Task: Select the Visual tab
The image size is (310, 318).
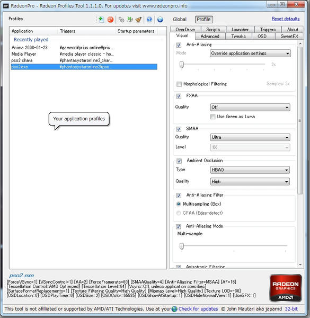Action: point(182,36)
